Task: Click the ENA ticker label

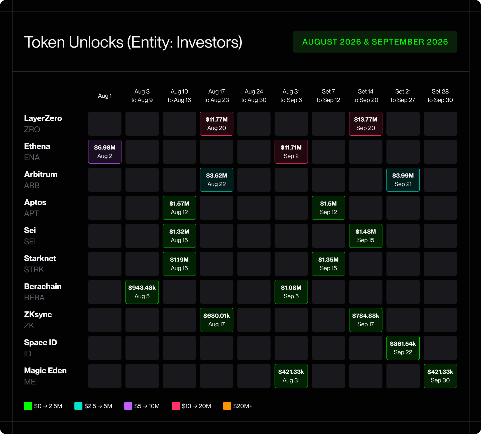Action: 32,158
